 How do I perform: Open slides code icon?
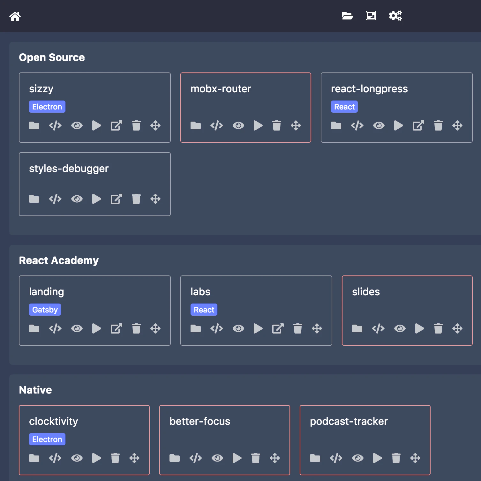378,328
